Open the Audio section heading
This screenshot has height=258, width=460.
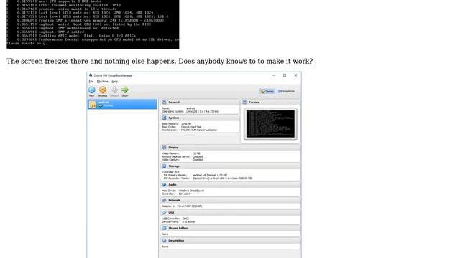tap(172, 185)
